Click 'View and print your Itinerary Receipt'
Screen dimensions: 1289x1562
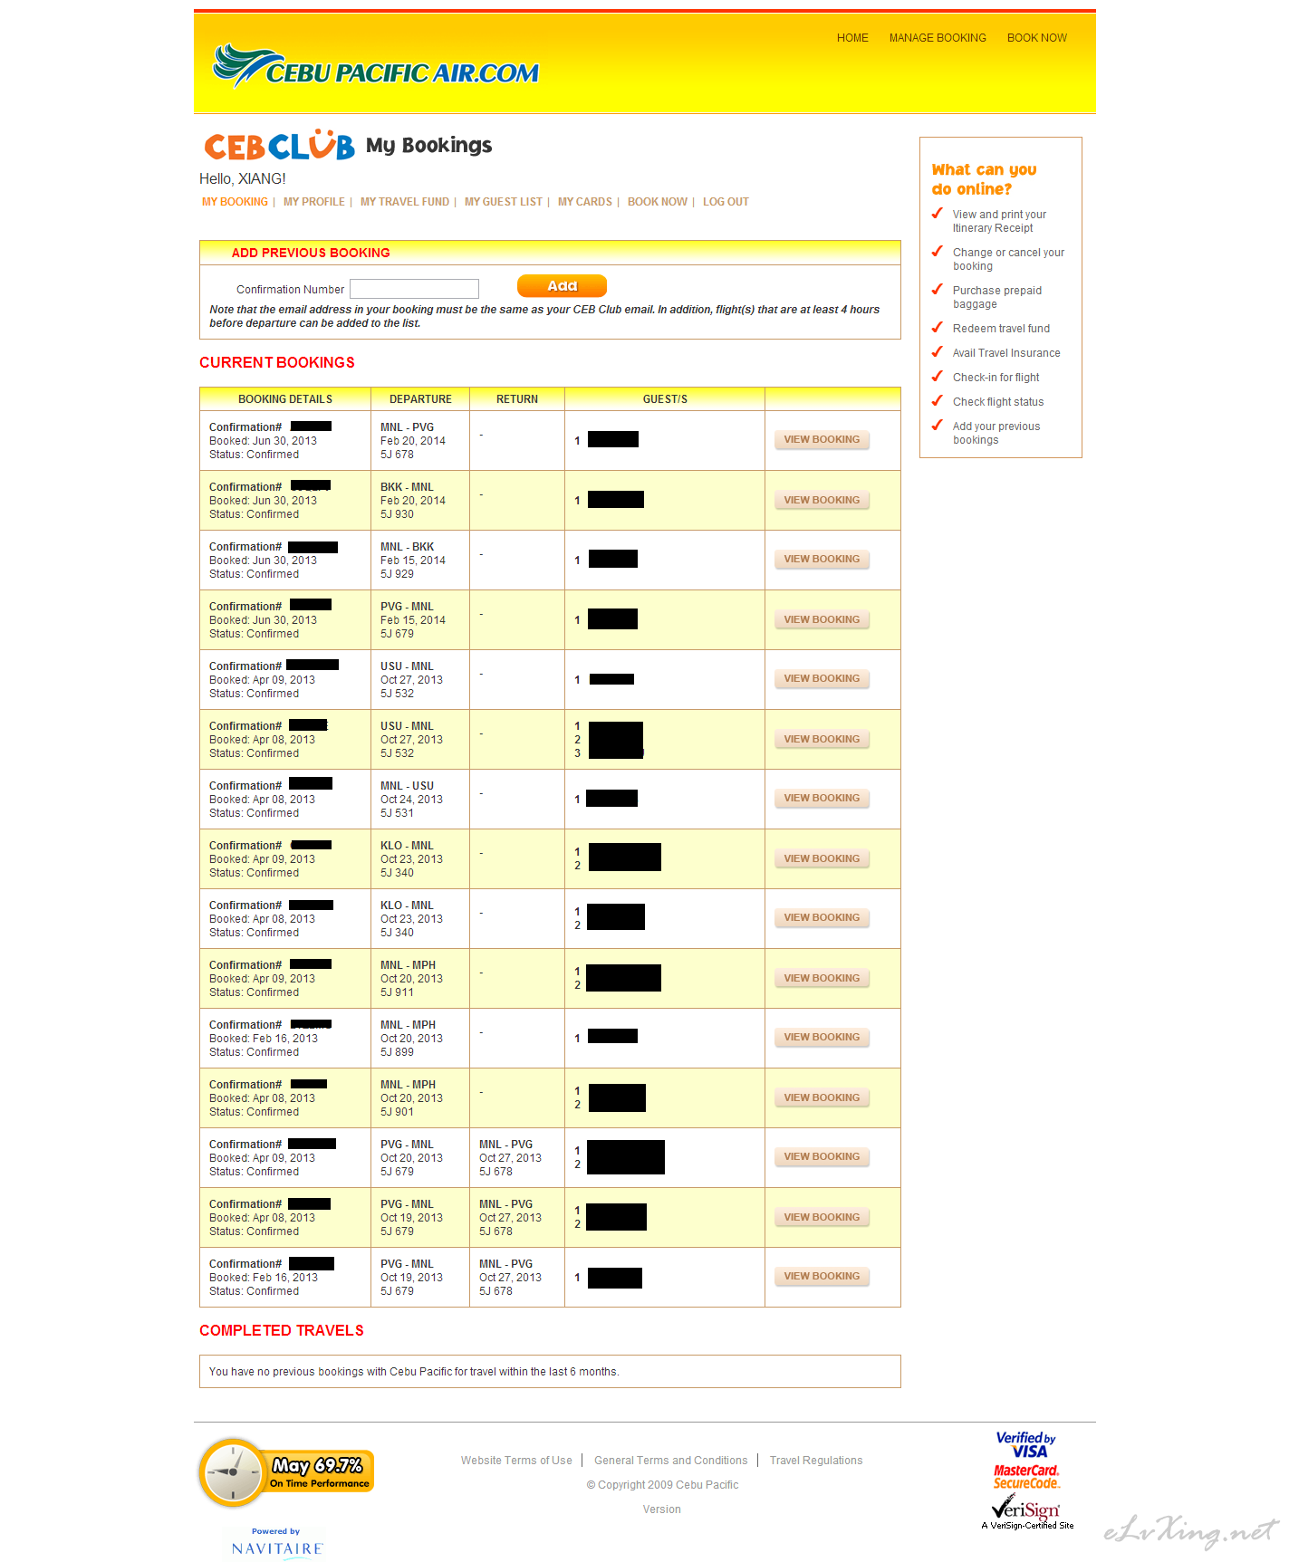999,221
